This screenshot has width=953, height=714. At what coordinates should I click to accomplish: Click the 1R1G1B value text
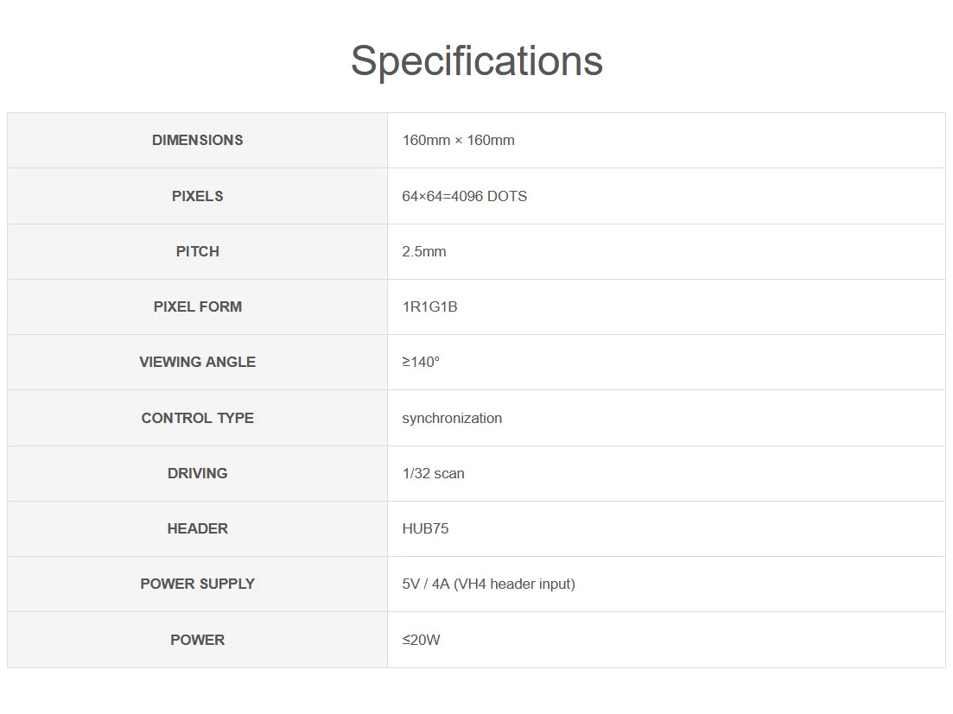tap(429, 306)
